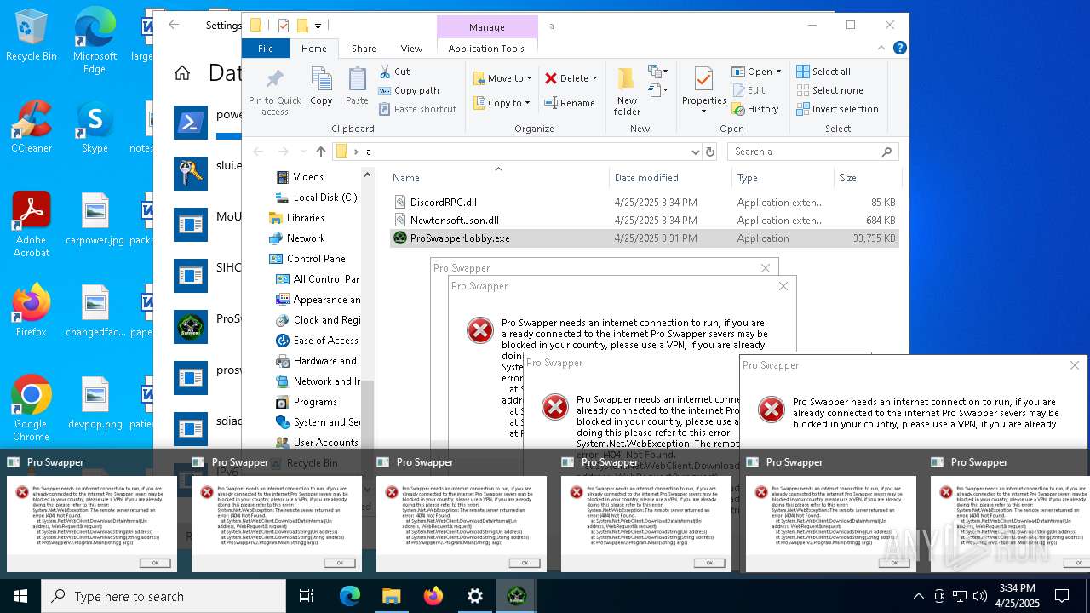
Task: Click Edit in Open group
Action: [748, 90]
